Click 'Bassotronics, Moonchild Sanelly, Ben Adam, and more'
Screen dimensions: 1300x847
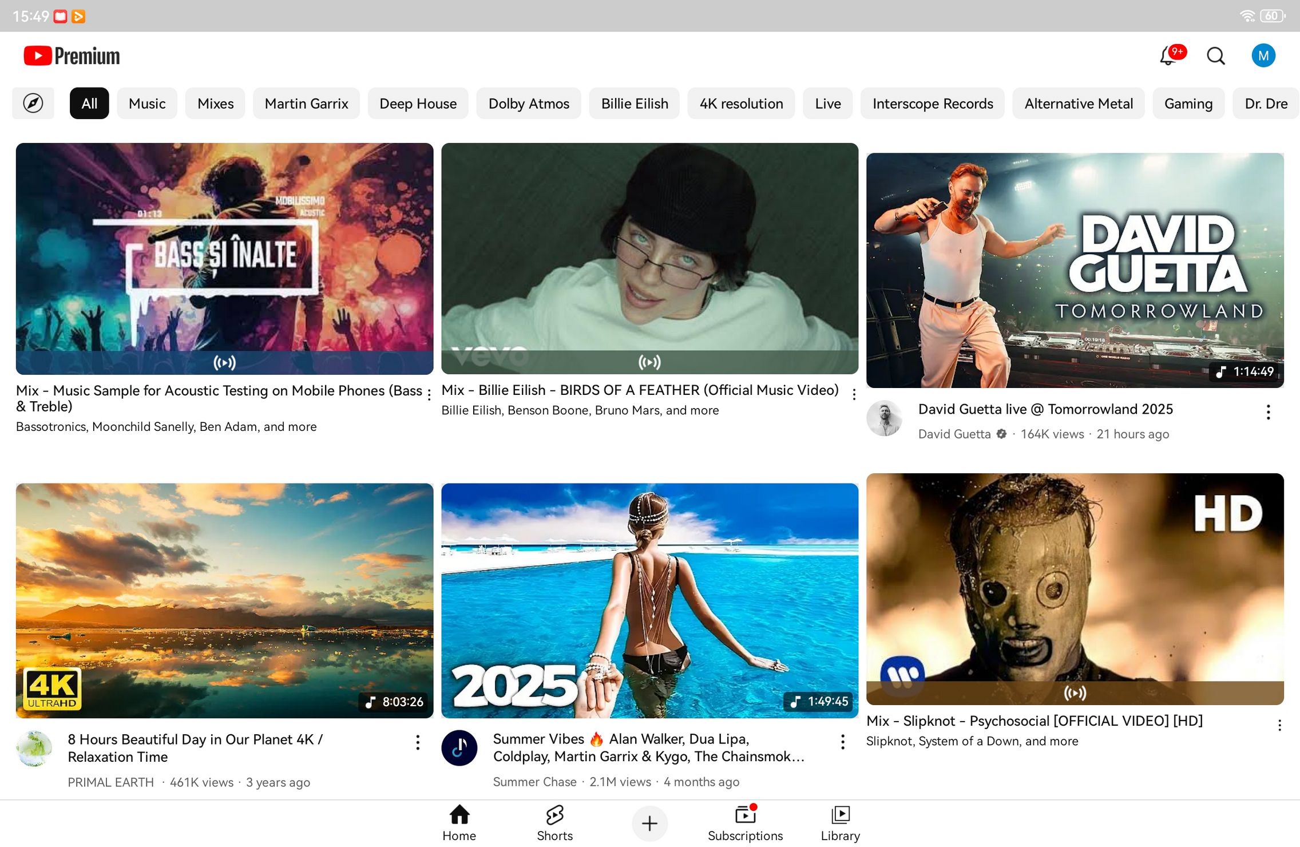tap(166, 426)
